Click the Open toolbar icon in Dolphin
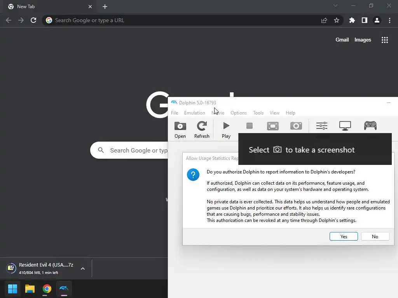The image size is (398, 298). [x=180, y=130]
